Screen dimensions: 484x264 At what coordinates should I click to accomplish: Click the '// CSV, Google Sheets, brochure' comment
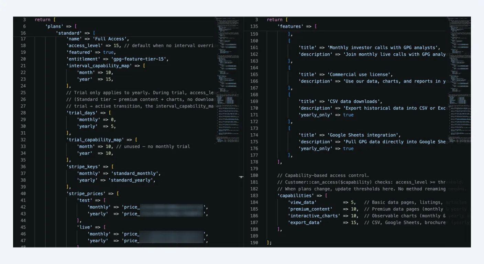[x=406, y=223]
